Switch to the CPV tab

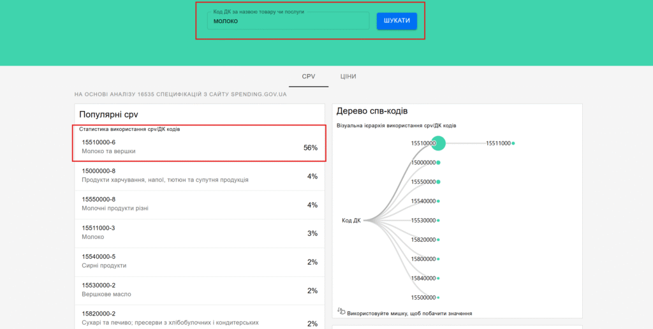pos(309,77)
